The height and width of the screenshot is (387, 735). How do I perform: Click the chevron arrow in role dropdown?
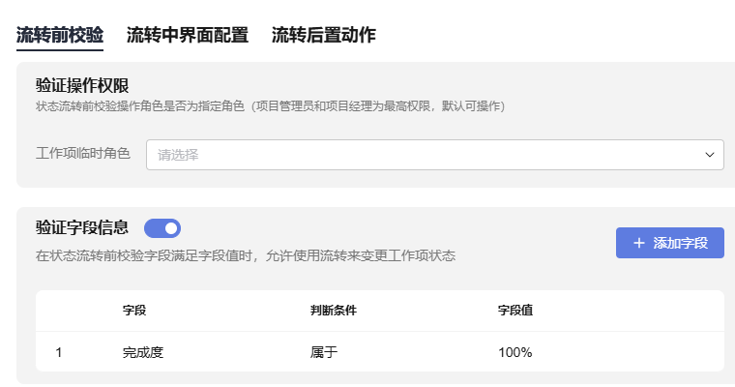tap(710, 155)
